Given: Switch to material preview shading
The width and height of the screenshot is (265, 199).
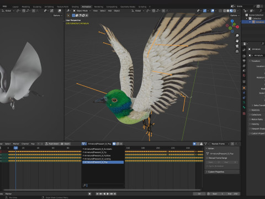Looking at the screenshot, I should coord(231,11).
